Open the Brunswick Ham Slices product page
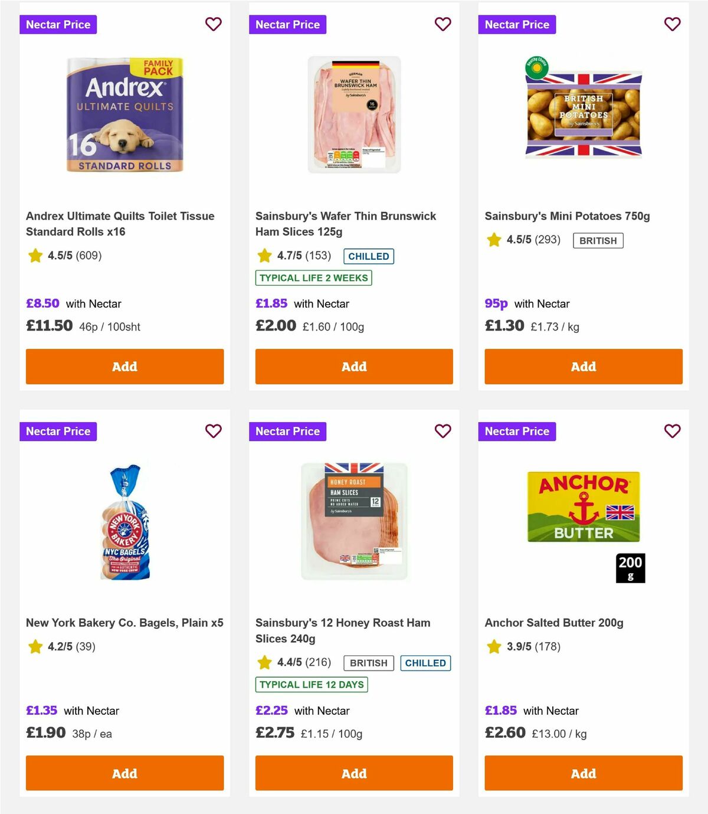The width and height of the screenshot is (708, 814). [345, 224]
